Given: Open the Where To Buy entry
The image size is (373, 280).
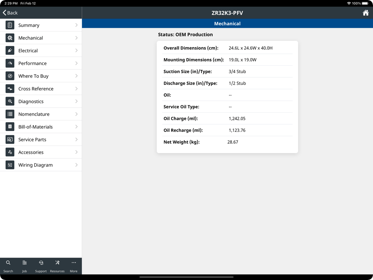Looking at the screenshot, I should coord(41,76).
